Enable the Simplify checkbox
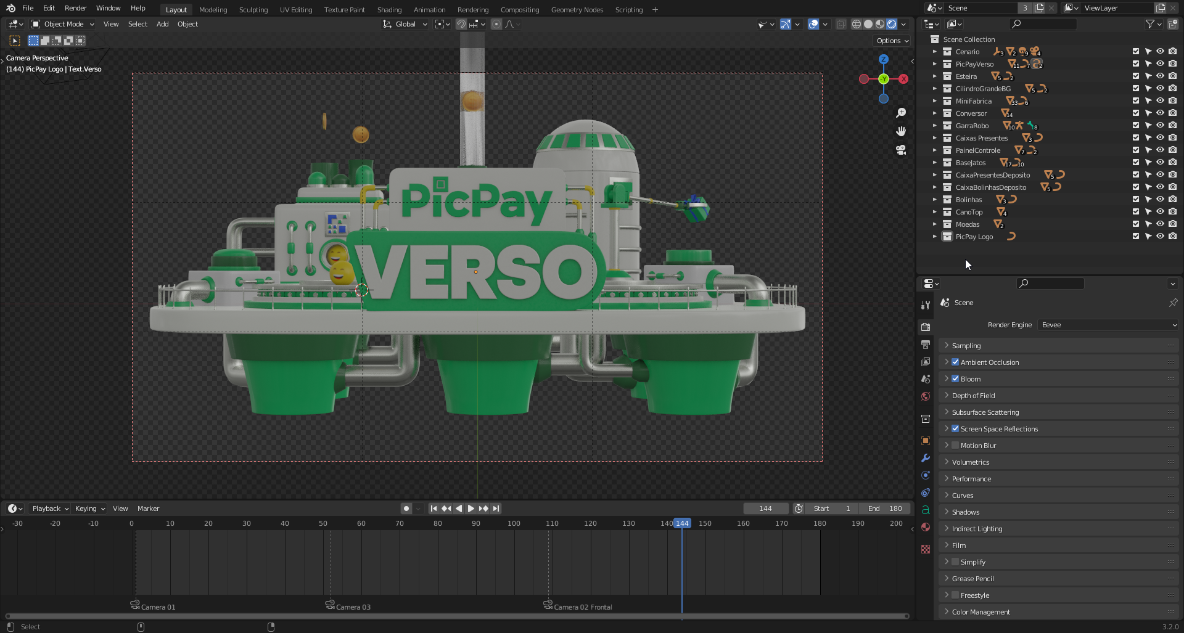 click(x=955, y=562)
